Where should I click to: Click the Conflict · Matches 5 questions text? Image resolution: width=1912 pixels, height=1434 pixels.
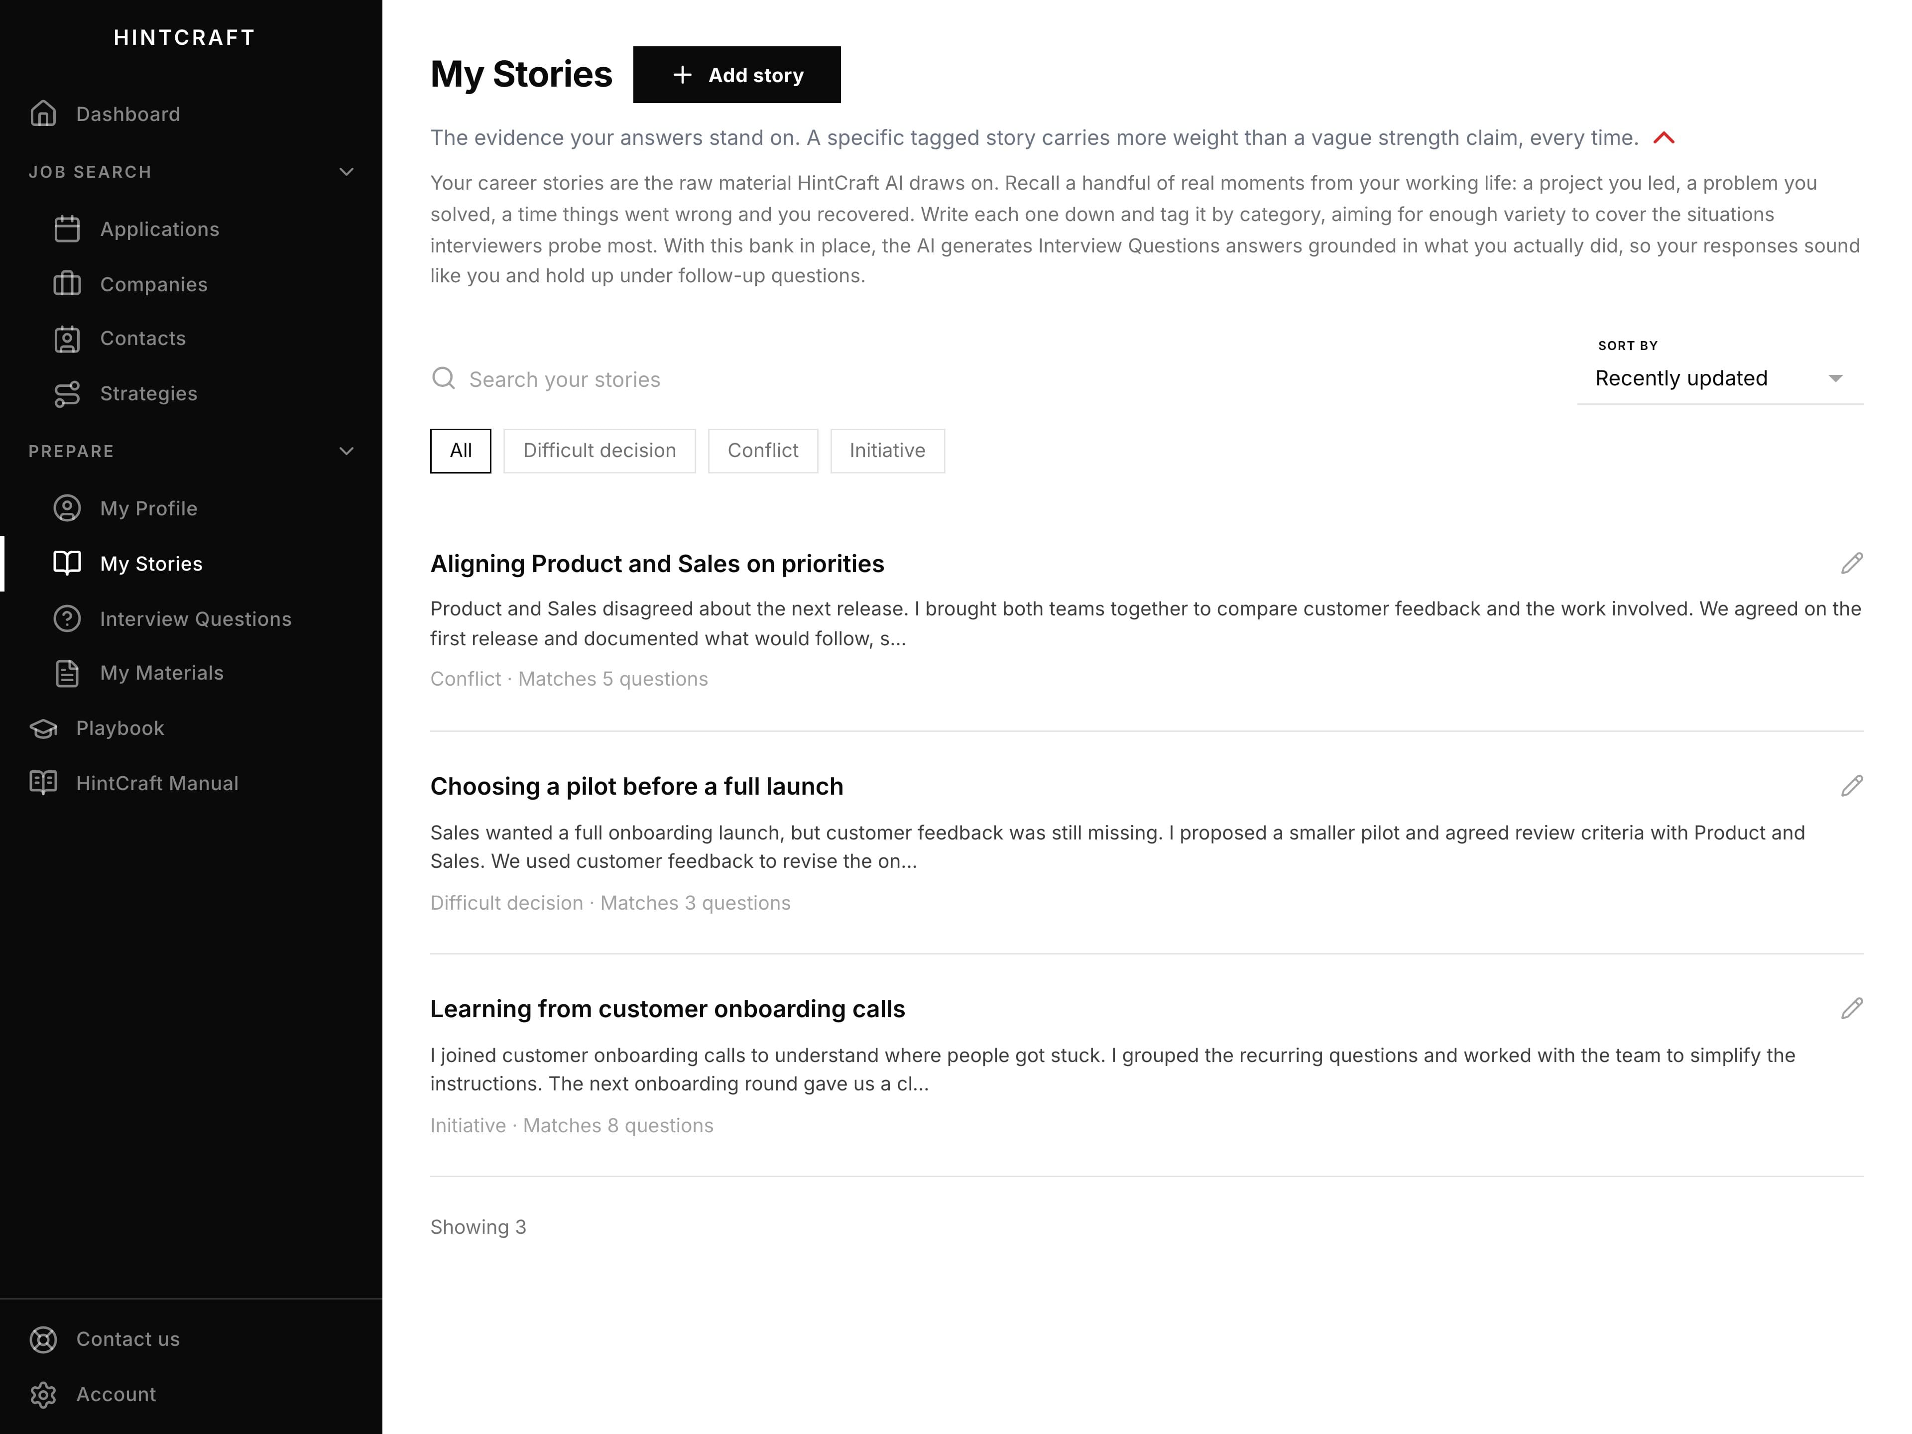coord(569,679)
